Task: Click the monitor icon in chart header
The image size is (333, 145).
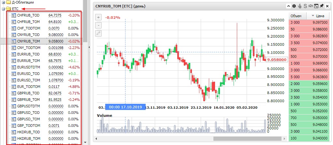Action: [316, 6]
